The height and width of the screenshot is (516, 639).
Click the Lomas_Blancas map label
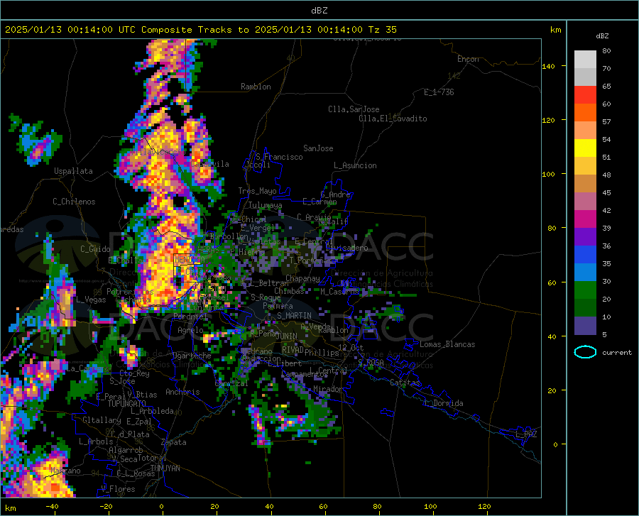[x=447, y=344]
